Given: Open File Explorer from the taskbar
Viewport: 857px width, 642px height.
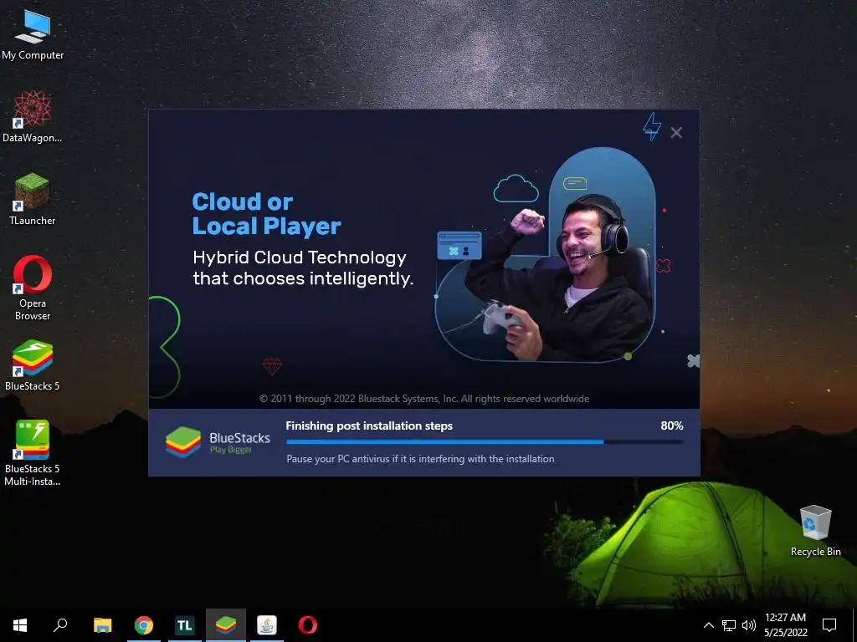Looking at the screenshot, I should [x=103, y=625].
